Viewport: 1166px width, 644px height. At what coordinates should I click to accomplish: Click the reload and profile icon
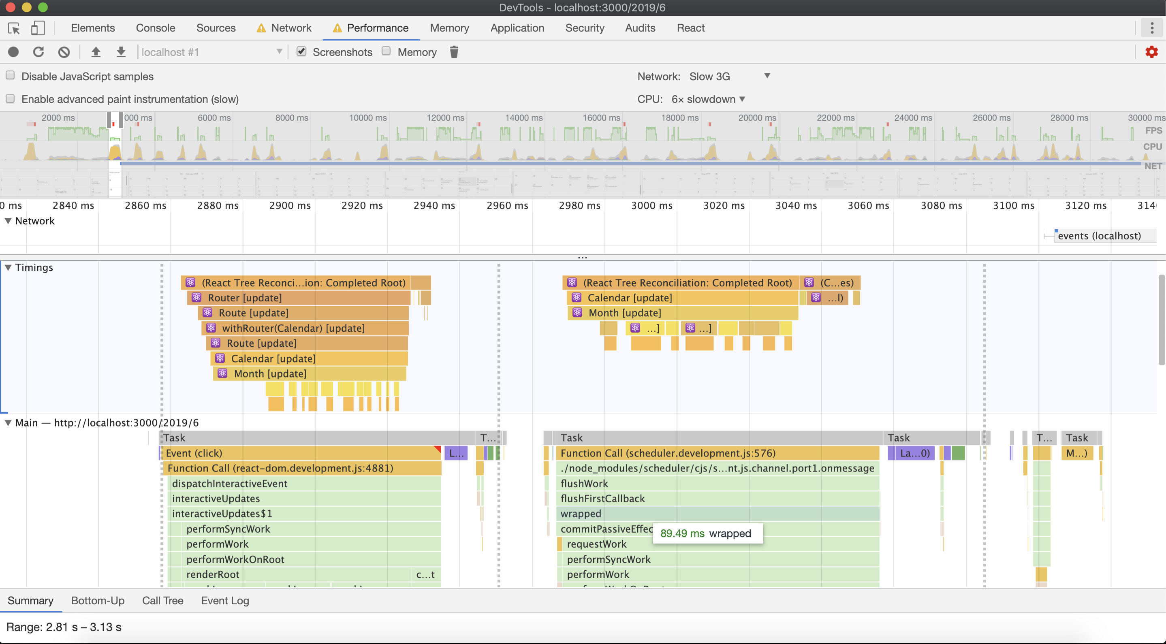(x=38, y=52)
